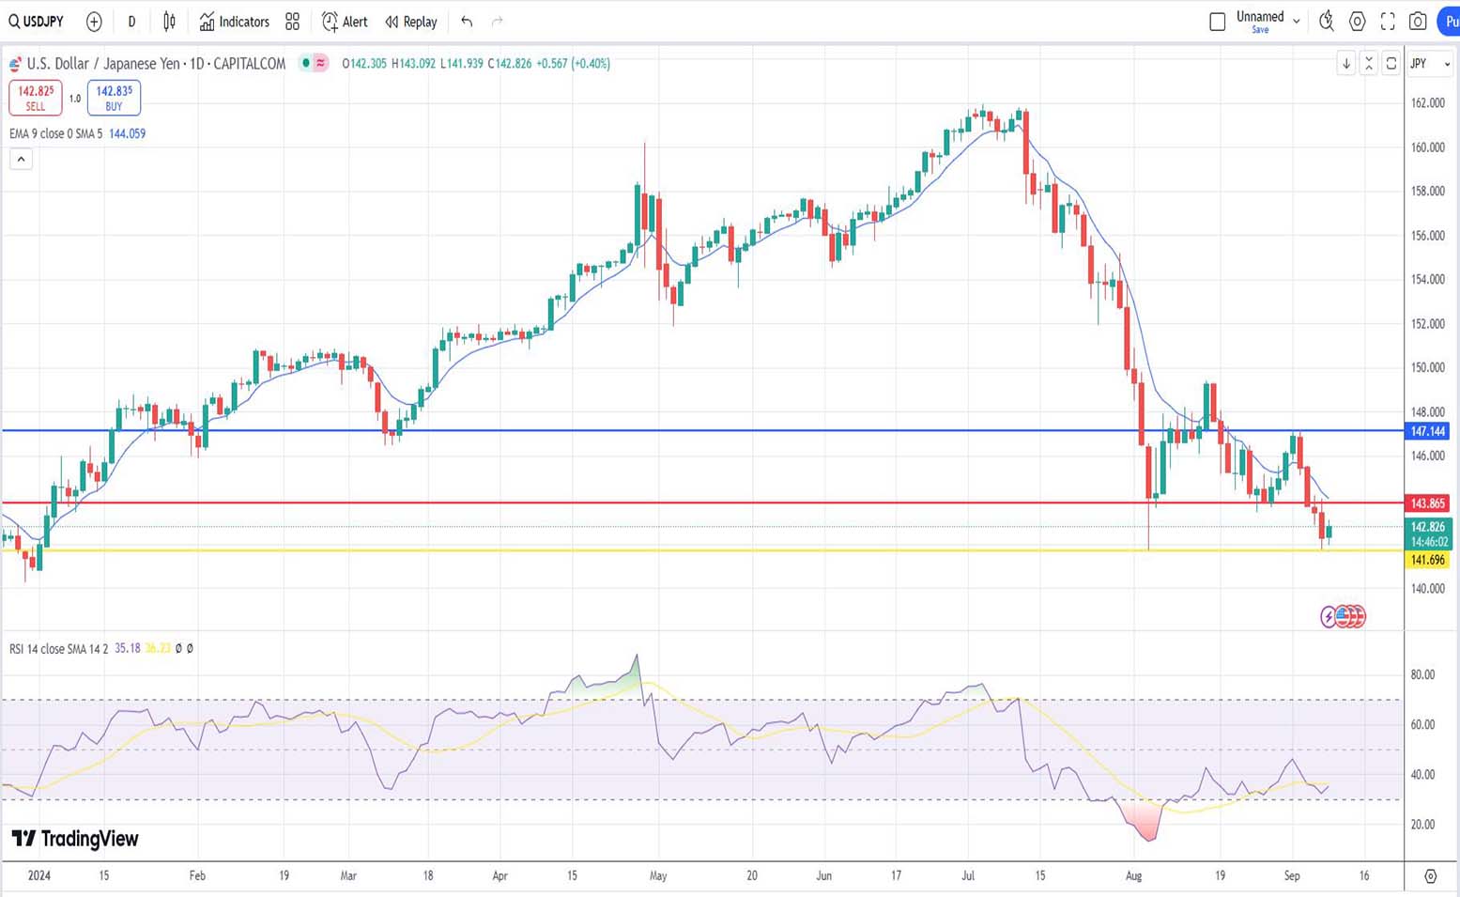The height and width of the screenshot is (897, 1460).
Task: Open Quick search lightning icon
Action: click(x=1326, y=21)
